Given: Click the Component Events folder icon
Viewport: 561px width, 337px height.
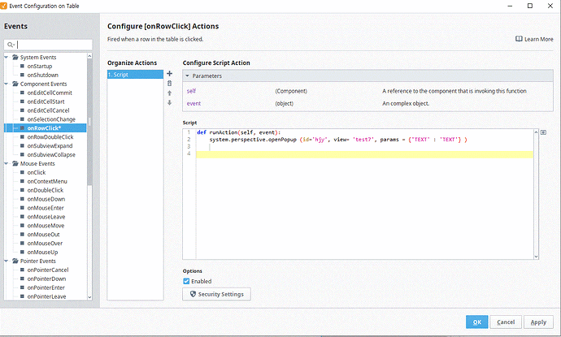Looking at the screenshot, I should 15,84.
